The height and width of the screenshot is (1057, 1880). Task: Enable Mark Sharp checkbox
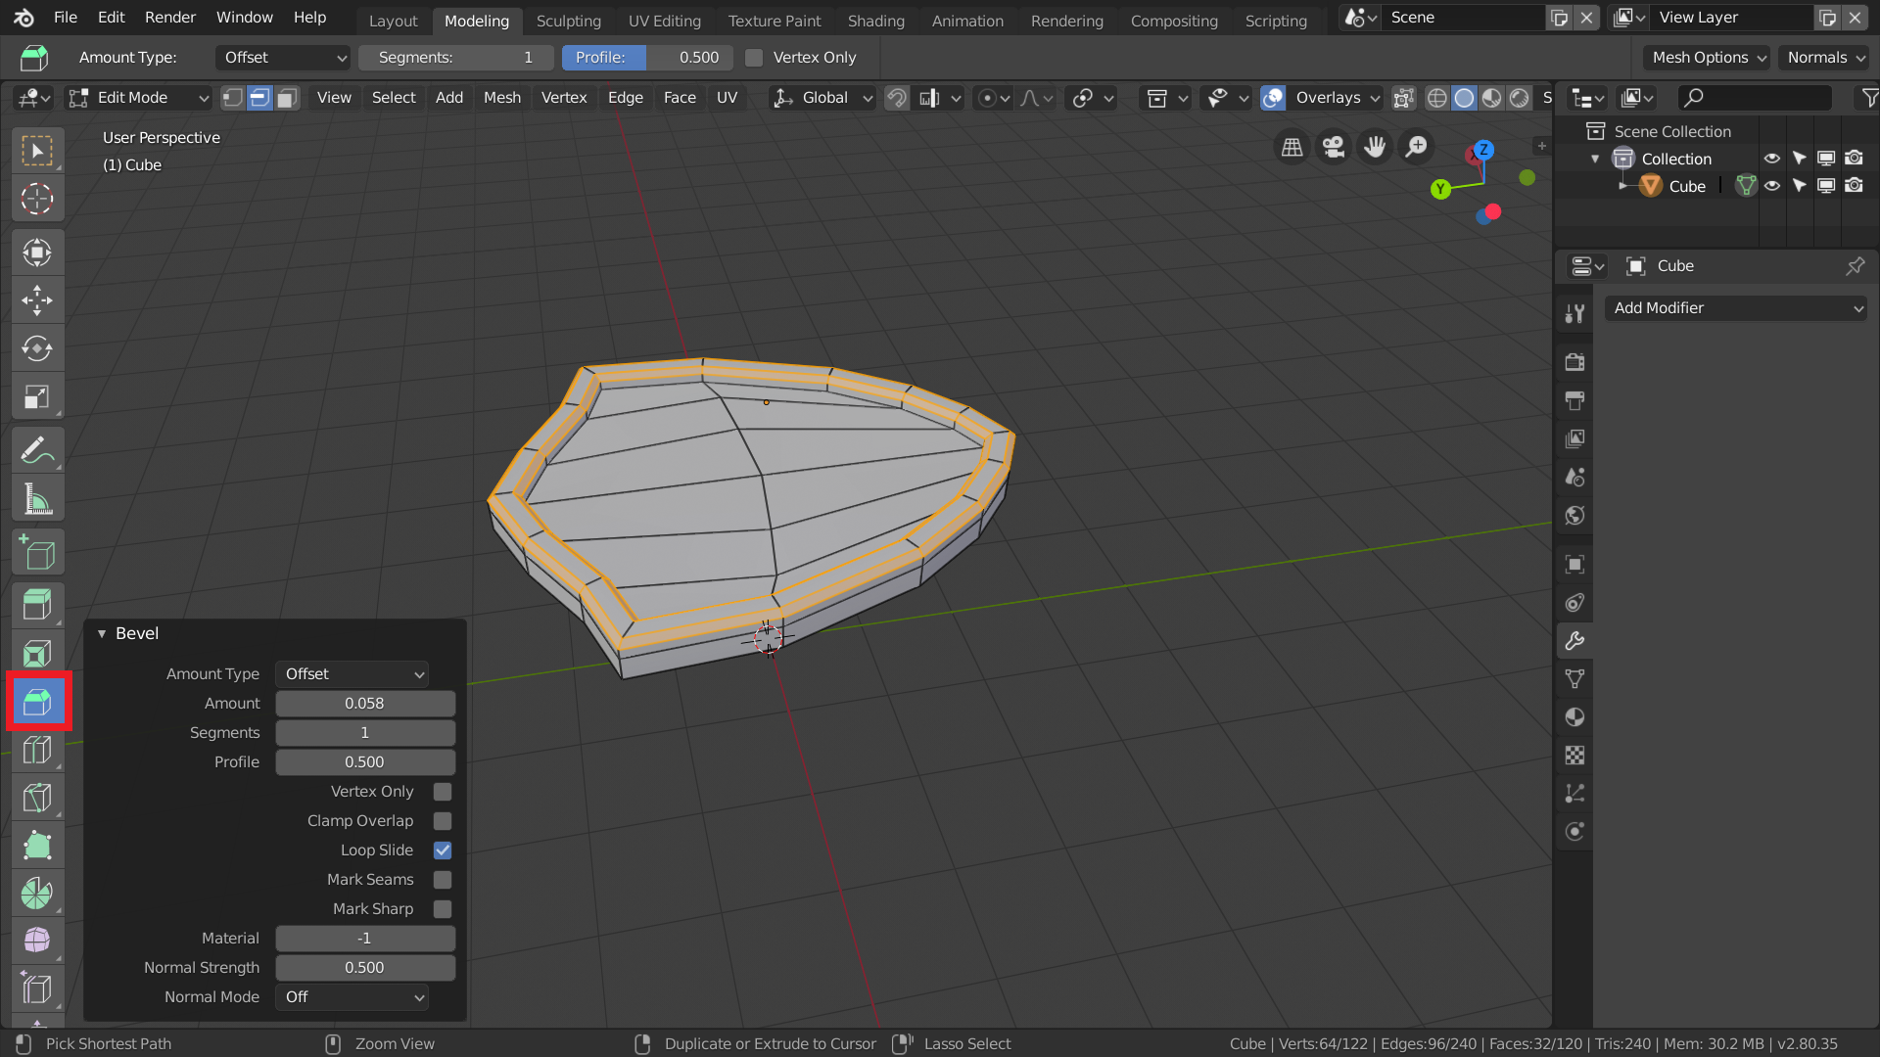(x=443, y=909)
